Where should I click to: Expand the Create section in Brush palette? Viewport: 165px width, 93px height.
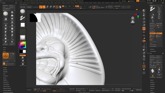5,48
